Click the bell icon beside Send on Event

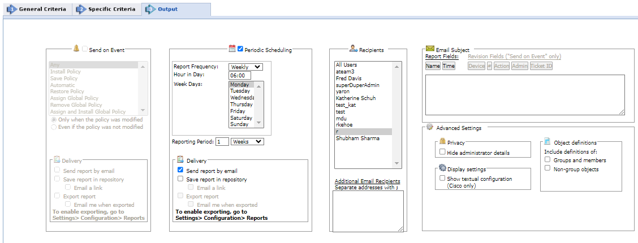[x=76, y=49]
